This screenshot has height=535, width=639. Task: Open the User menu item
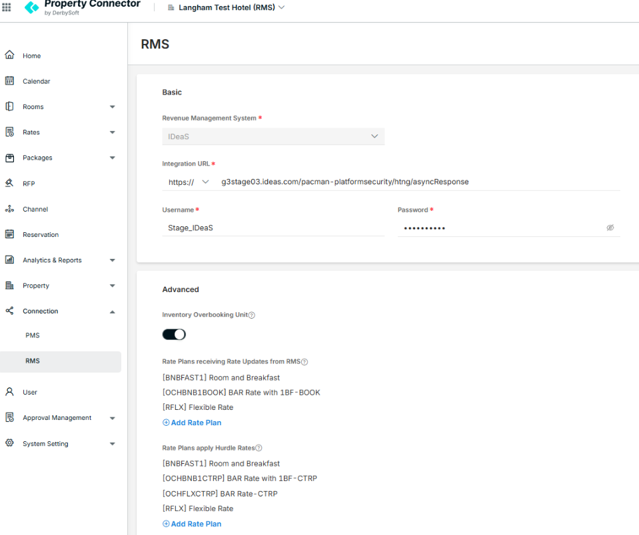point(30,392)
